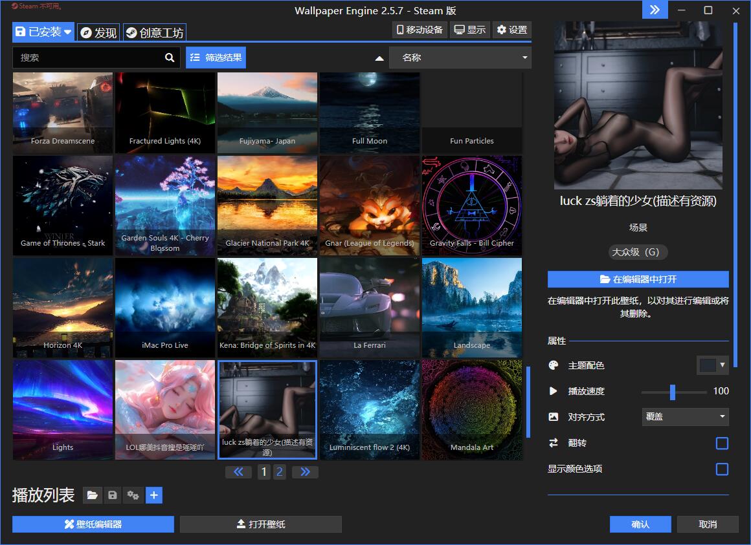
Task: Open the Installed tab dropdown
Action: point(43,32)
